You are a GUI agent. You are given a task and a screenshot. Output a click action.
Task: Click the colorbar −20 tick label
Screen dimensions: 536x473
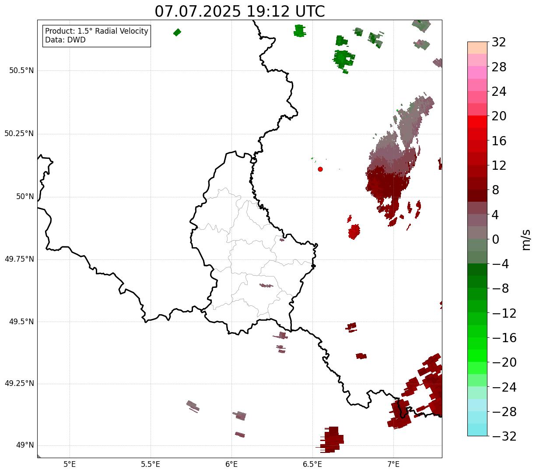[x=504, y=363]
